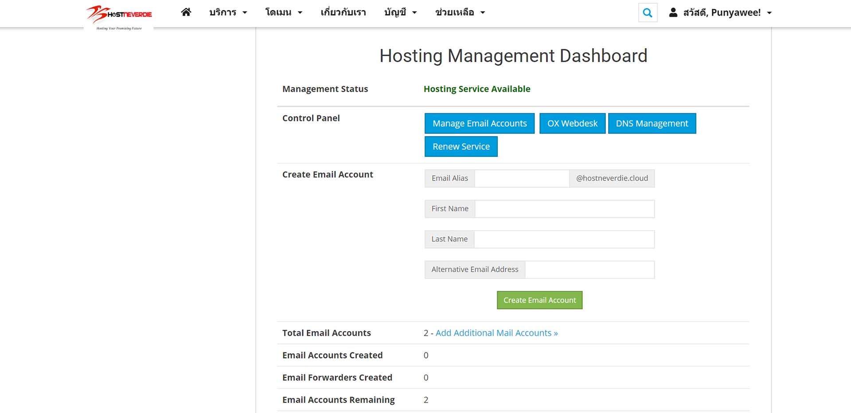Viewport: 851px width, 413px height.
Task: Focus the Alternative Email Address field
Action: click(x=589, y=270)
